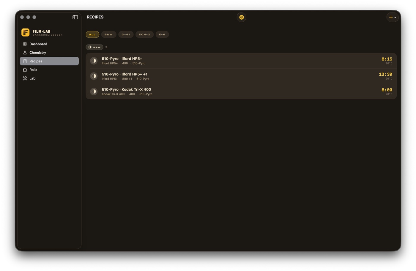Image resolution: width=416 pixels, height=271 pixels.
Task: Open the Lab sidebar item
Action: [x=49, y=78]
